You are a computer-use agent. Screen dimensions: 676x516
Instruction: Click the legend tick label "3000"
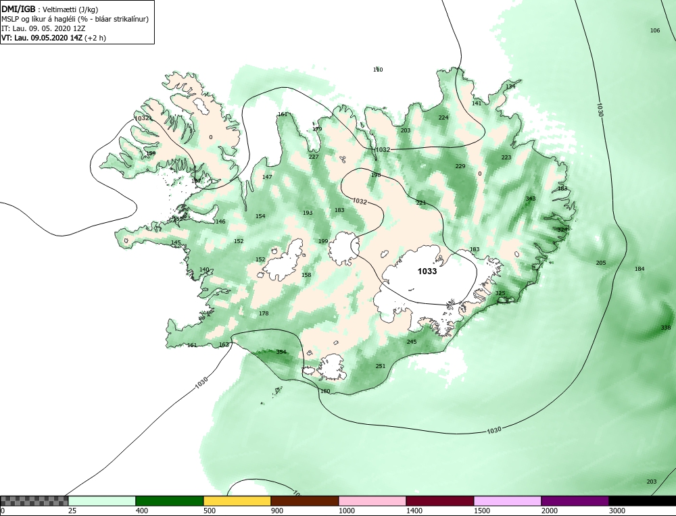pyautogui.click(x=617, y=511)
